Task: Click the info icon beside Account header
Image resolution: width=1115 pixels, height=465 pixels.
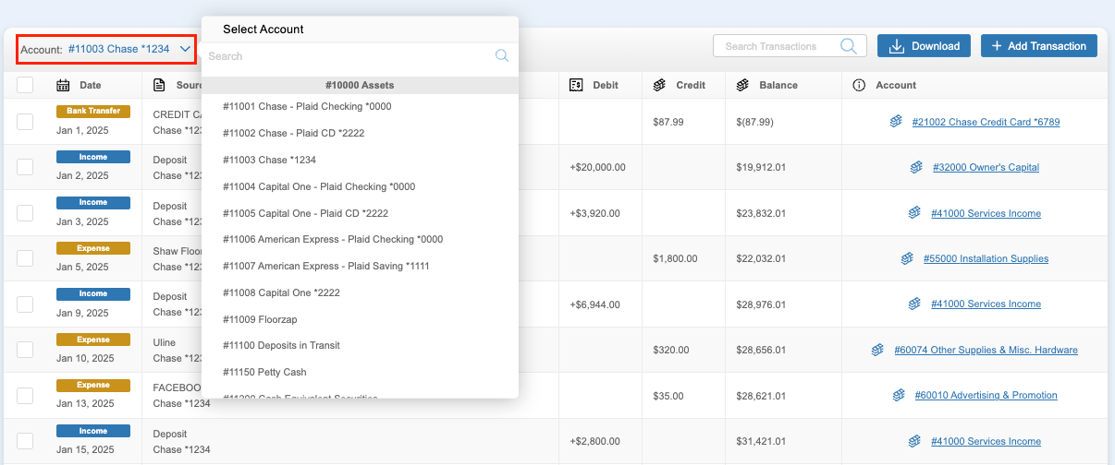Action: pos(859,85)
